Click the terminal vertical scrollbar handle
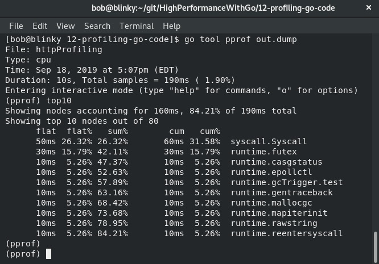Viewport: 379px width, 264px height. click(x=375, y=246)
